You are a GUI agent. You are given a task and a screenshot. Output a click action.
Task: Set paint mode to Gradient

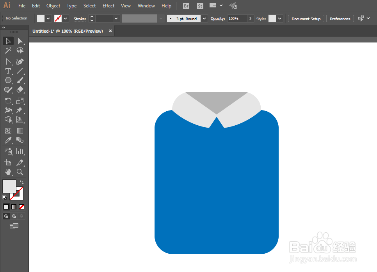14,207
